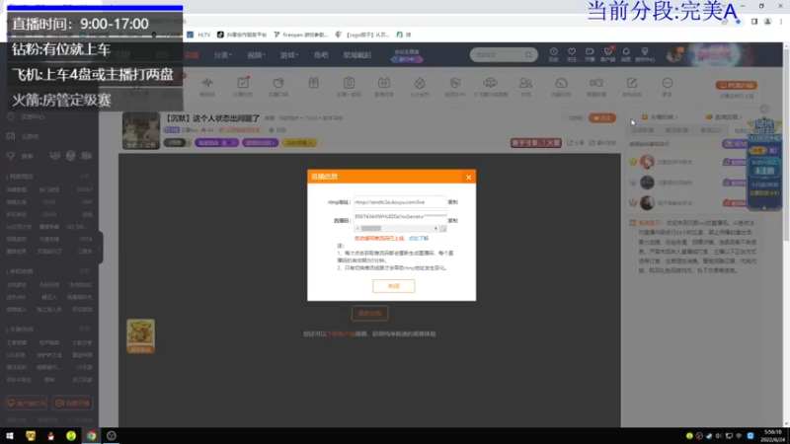Select DOTA2 in the sidebar game list

tap(85, 189)
